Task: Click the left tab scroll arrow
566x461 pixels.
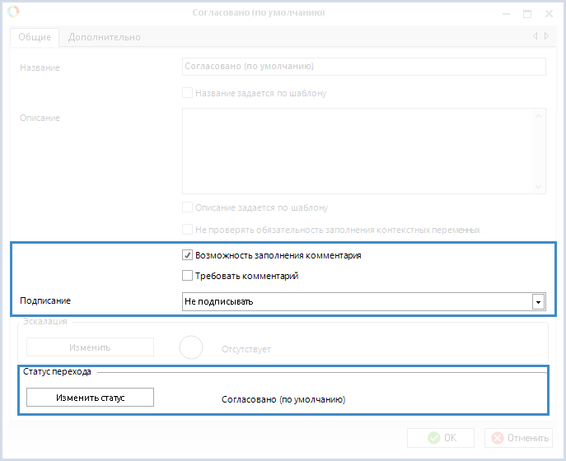Action: [535, 36]
